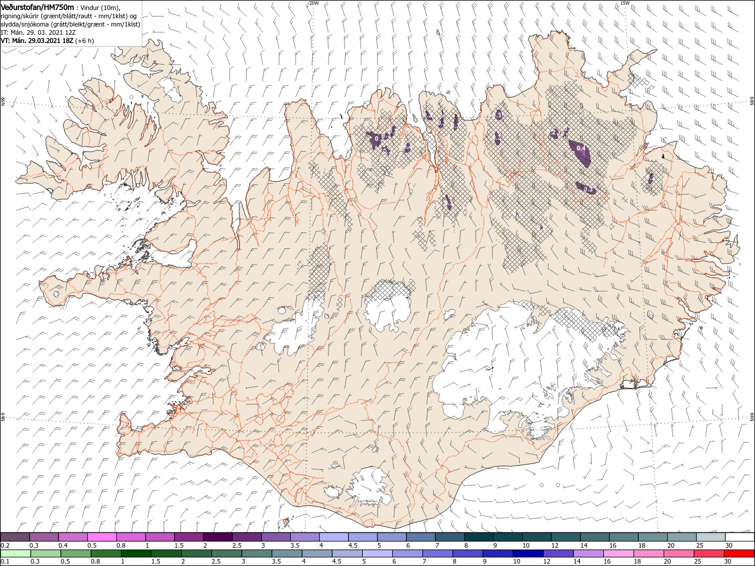The image size is (755, 566).
Task: Select the light pink 16 rain swatch
Action: coord(619,554)
